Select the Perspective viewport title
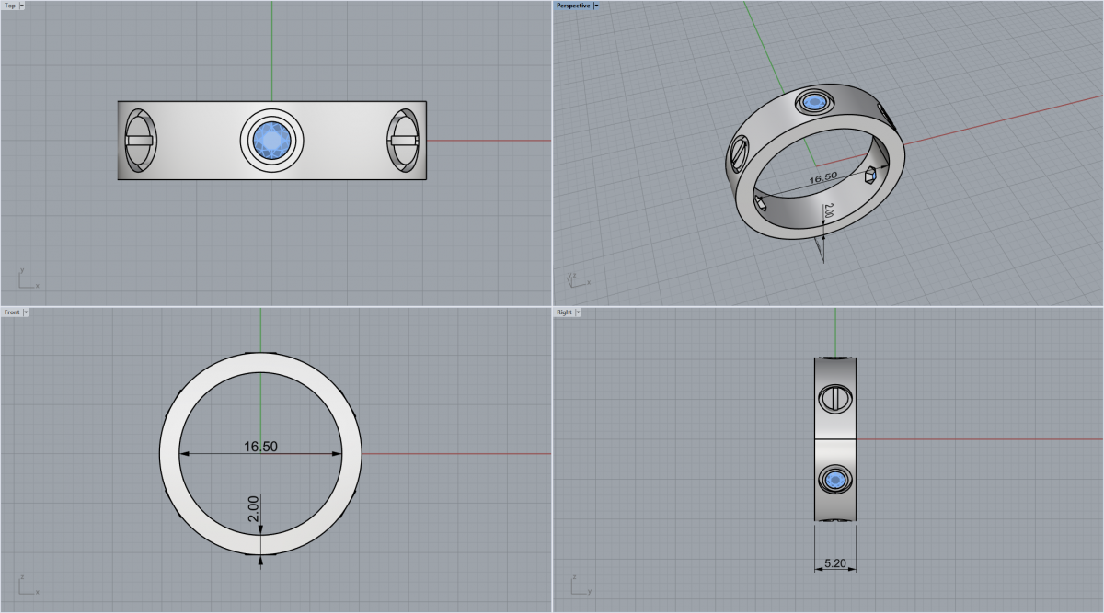 (x=572, y=6)
